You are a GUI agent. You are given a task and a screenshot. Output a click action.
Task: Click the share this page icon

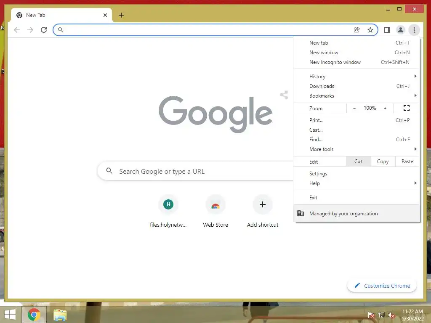357,30
